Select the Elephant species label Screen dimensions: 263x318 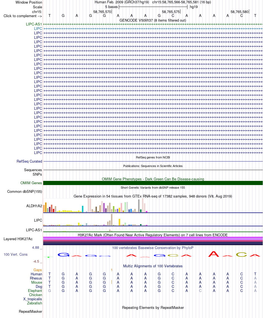tap(35, 291)
